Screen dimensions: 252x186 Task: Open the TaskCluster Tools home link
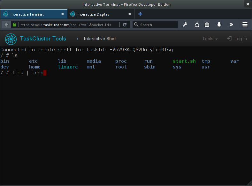click(x=43, y=39)
